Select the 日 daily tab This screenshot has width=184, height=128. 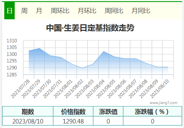point(9,11)
